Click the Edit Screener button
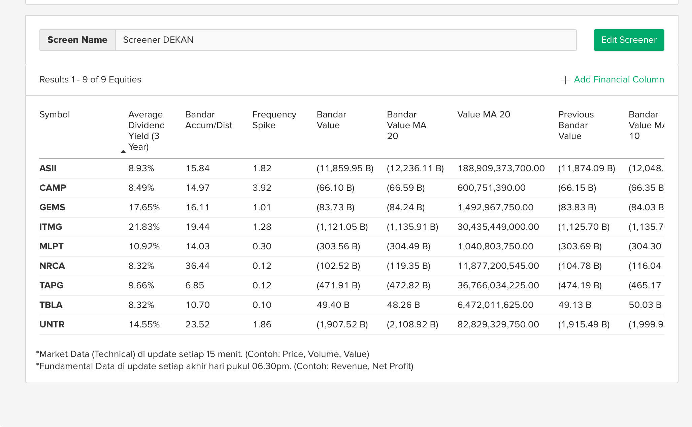The width and height of the screenshot is (692, 427). [x=629, y=40]
